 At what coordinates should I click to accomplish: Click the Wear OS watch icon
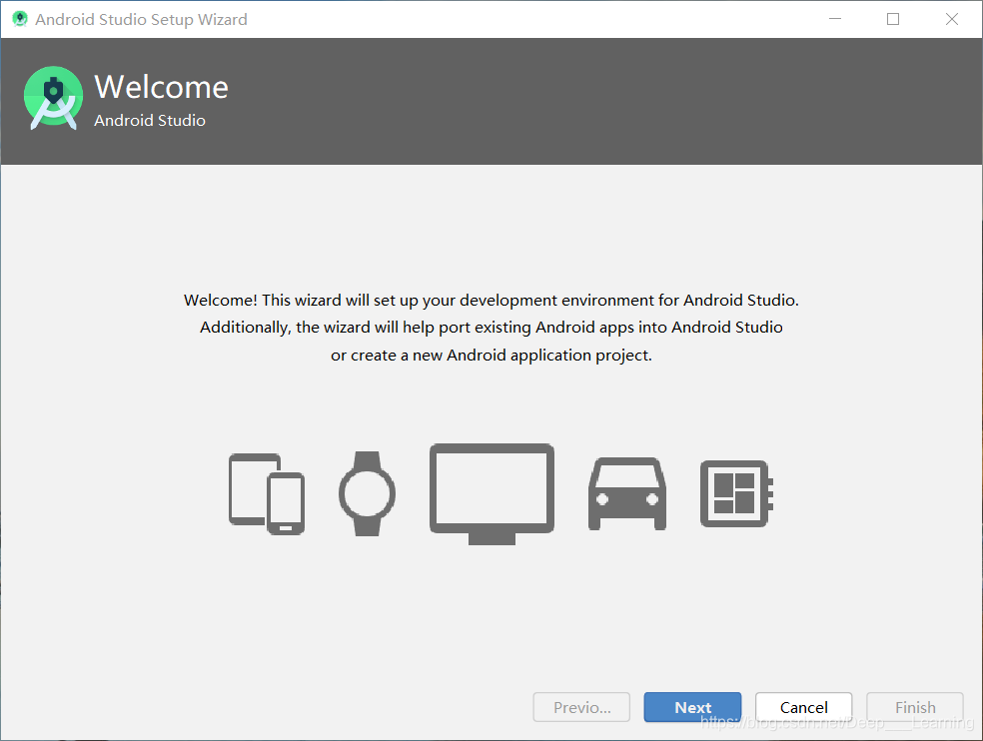pyautogui.click(x=368, y=493)
